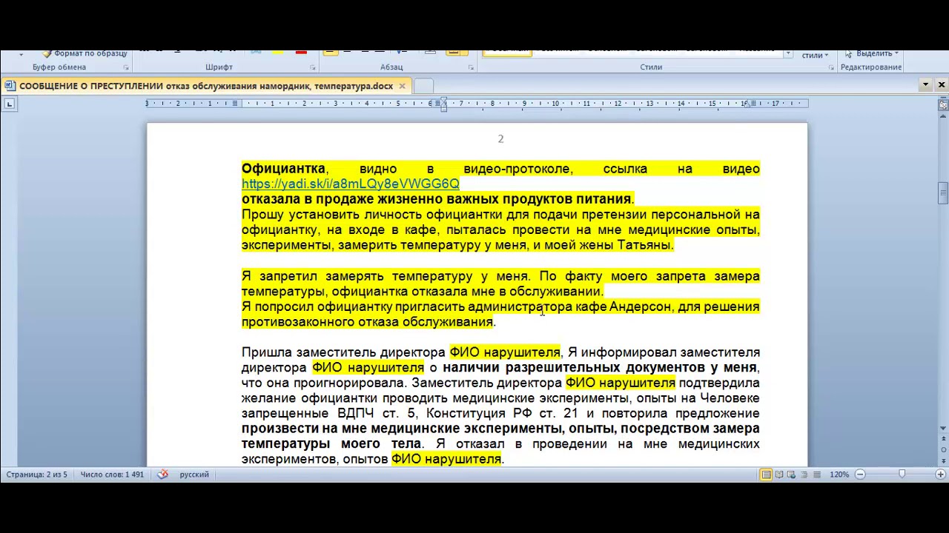Image resolution: width=949 pixels, height=533 pixels.
Task: Click text наличии разрешительных документов у меня
Action: (599, 368)
